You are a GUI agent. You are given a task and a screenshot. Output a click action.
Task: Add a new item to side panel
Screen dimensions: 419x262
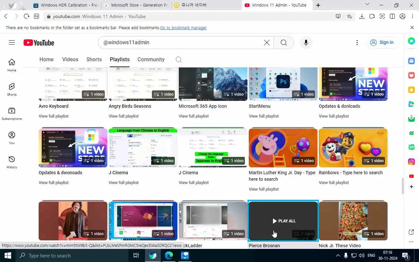[x=411, y=187]
